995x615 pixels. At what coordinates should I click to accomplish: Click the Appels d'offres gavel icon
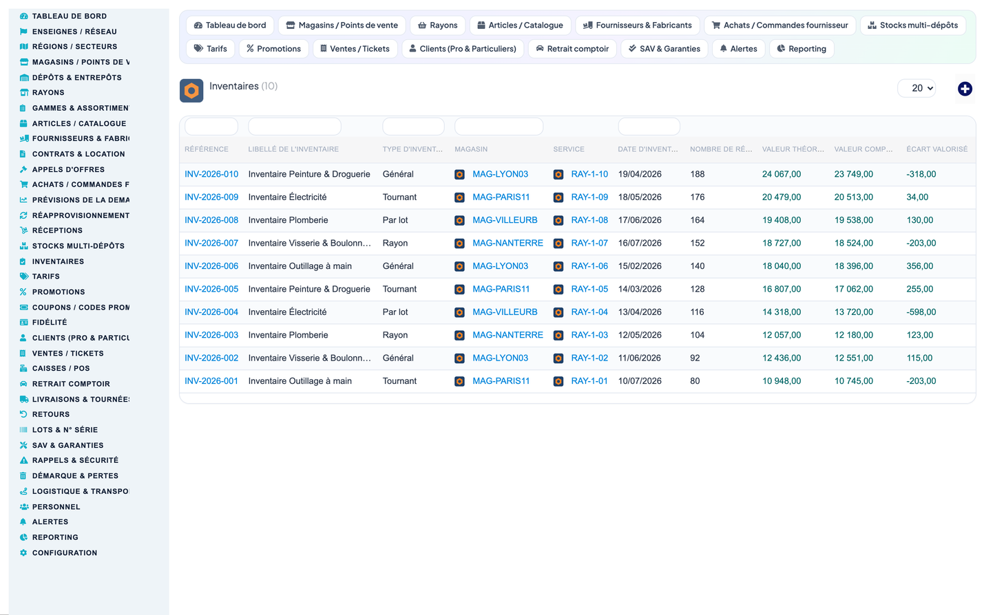23,169
